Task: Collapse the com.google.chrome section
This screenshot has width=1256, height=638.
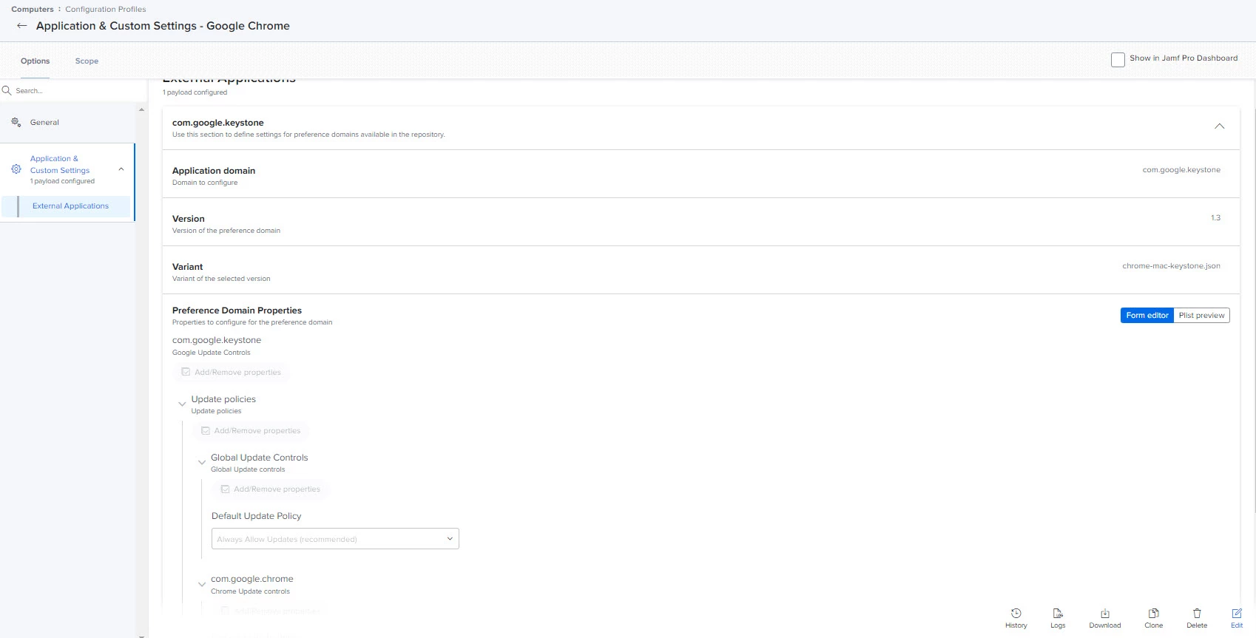Action: [x=201, y=584]
